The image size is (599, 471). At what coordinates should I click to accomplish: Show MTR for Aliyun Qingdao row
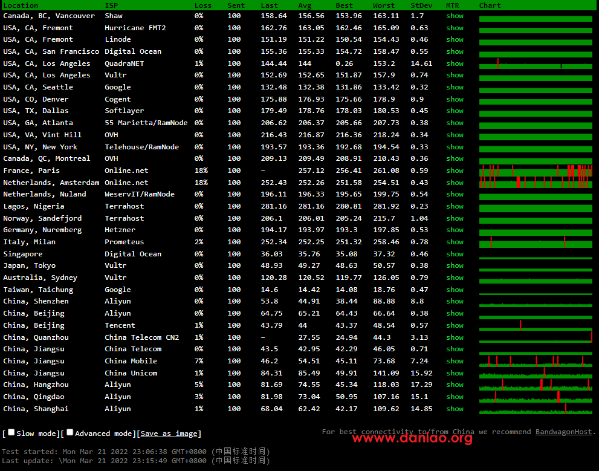click(455, 397)
